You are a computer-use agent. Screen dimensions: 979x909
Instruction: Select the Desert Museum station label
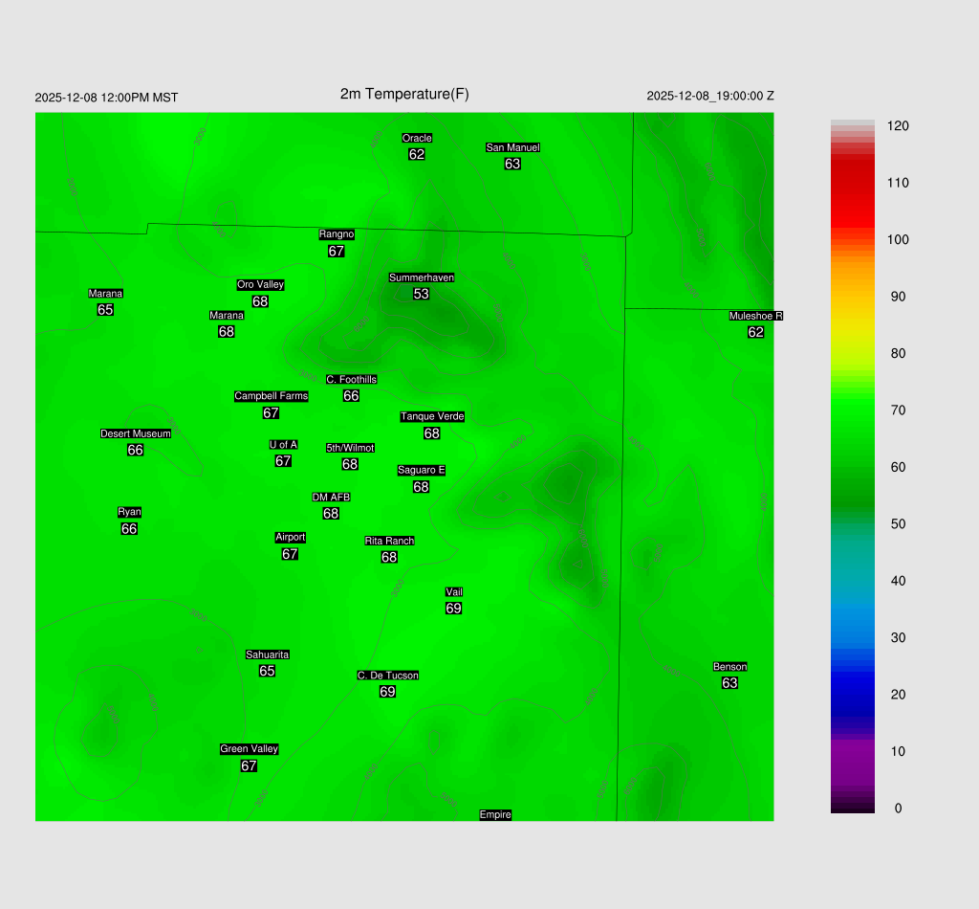tap(136, 433)
